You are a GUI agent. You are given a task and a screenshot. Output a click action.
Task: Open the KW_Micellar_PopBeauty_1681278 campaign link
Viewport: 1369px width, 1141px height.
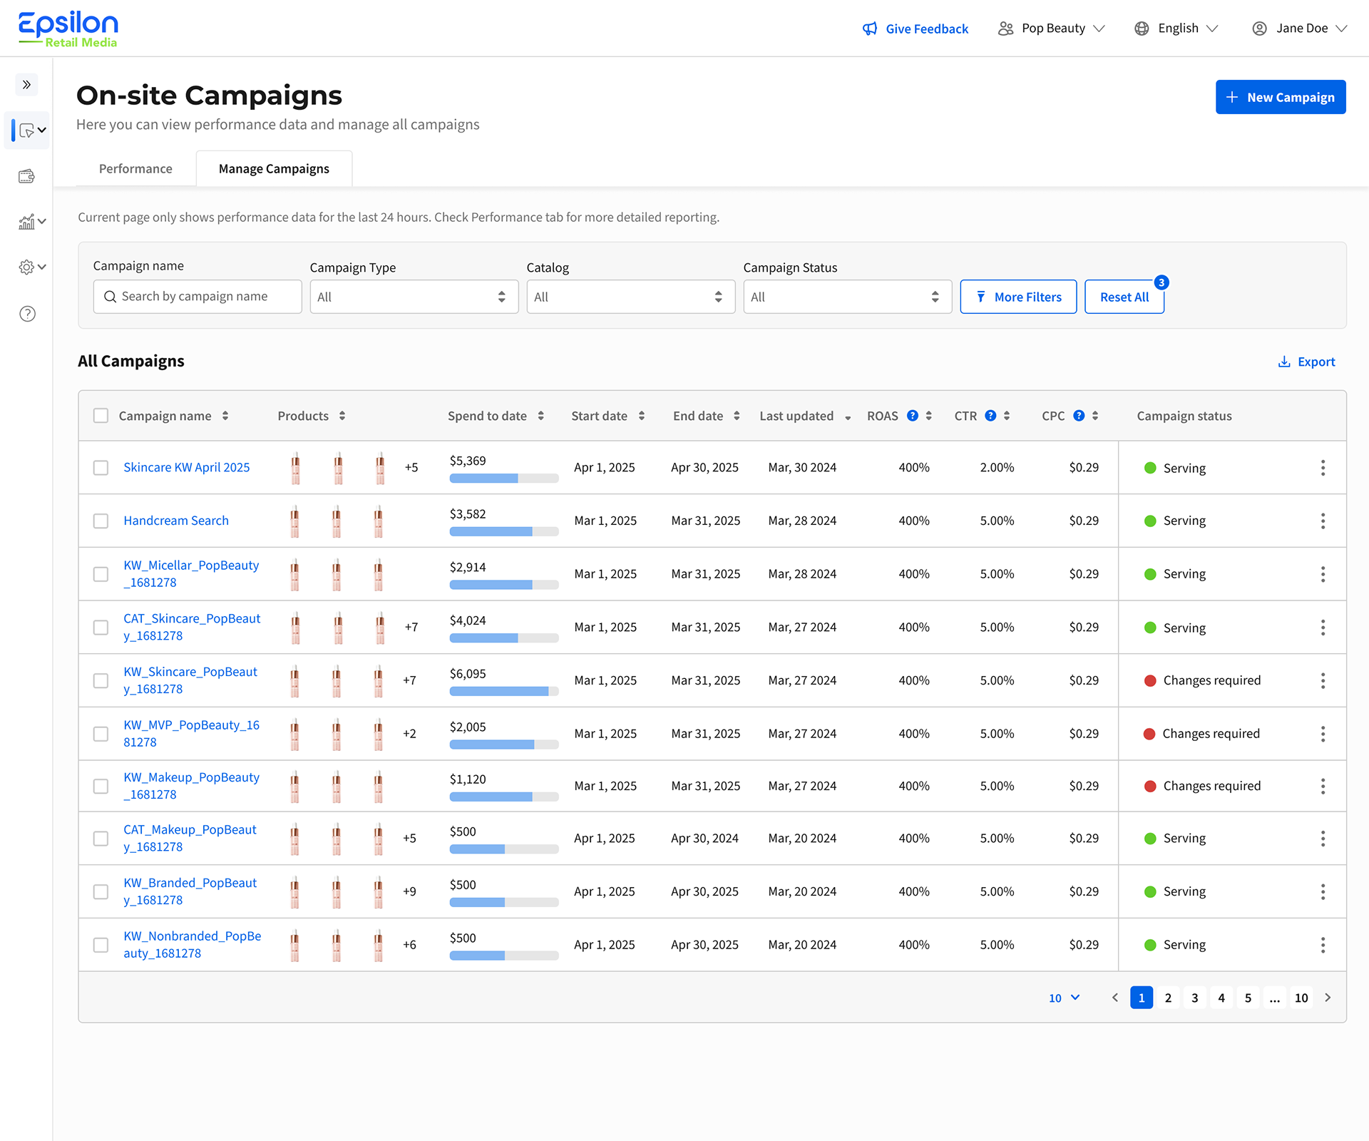click(x=191, y=573)
